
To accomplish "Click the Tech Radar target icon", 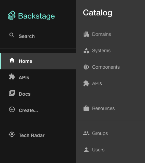I will (x=12, y=134).
